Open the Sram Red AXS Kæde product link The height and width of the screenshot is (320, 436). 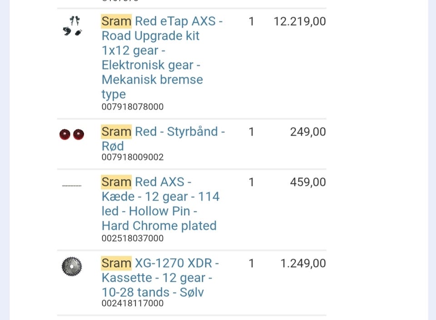[x=160, y=204]
